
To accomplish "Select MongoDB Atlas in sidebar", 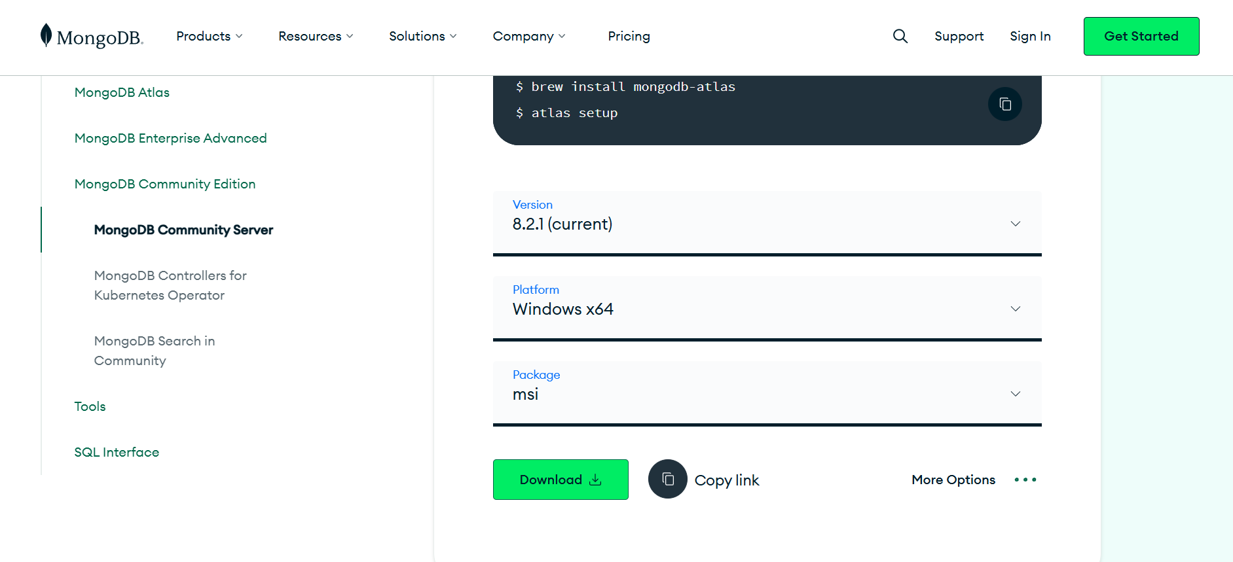I will pyautogui.click(x=122, y=92).
